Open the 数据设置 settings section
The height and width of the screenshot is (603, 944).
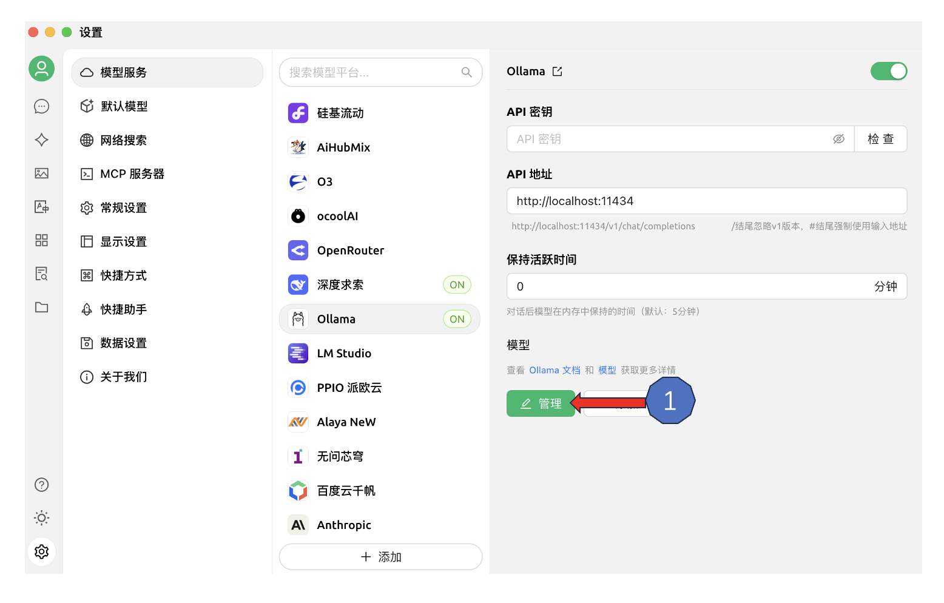click(167, 343)
